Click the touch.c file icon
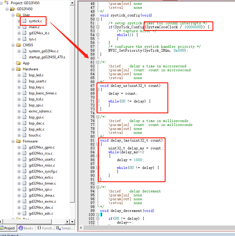 coord(24,135)
